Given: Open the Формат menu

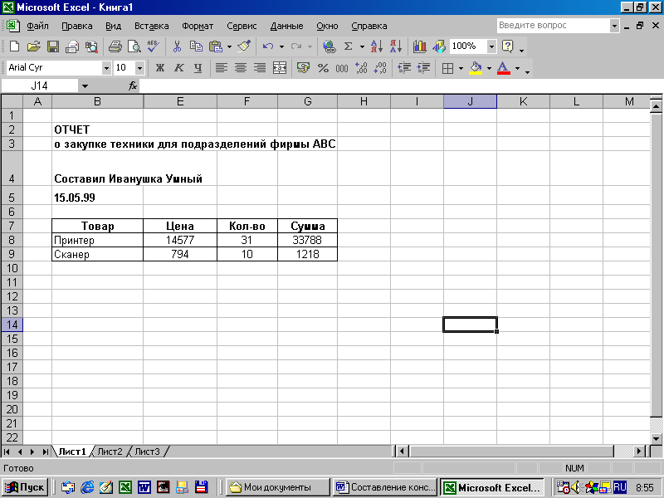Looking at the screenshot, I should pos(198,26).
